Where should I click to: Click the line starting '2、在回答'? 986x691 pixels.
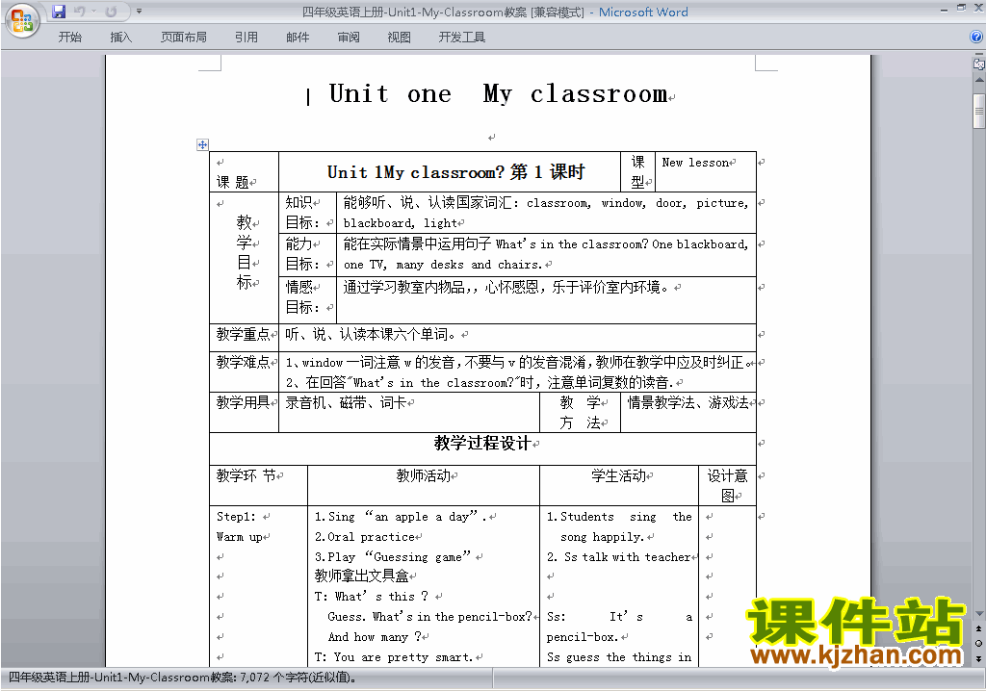tap(480, 382)
